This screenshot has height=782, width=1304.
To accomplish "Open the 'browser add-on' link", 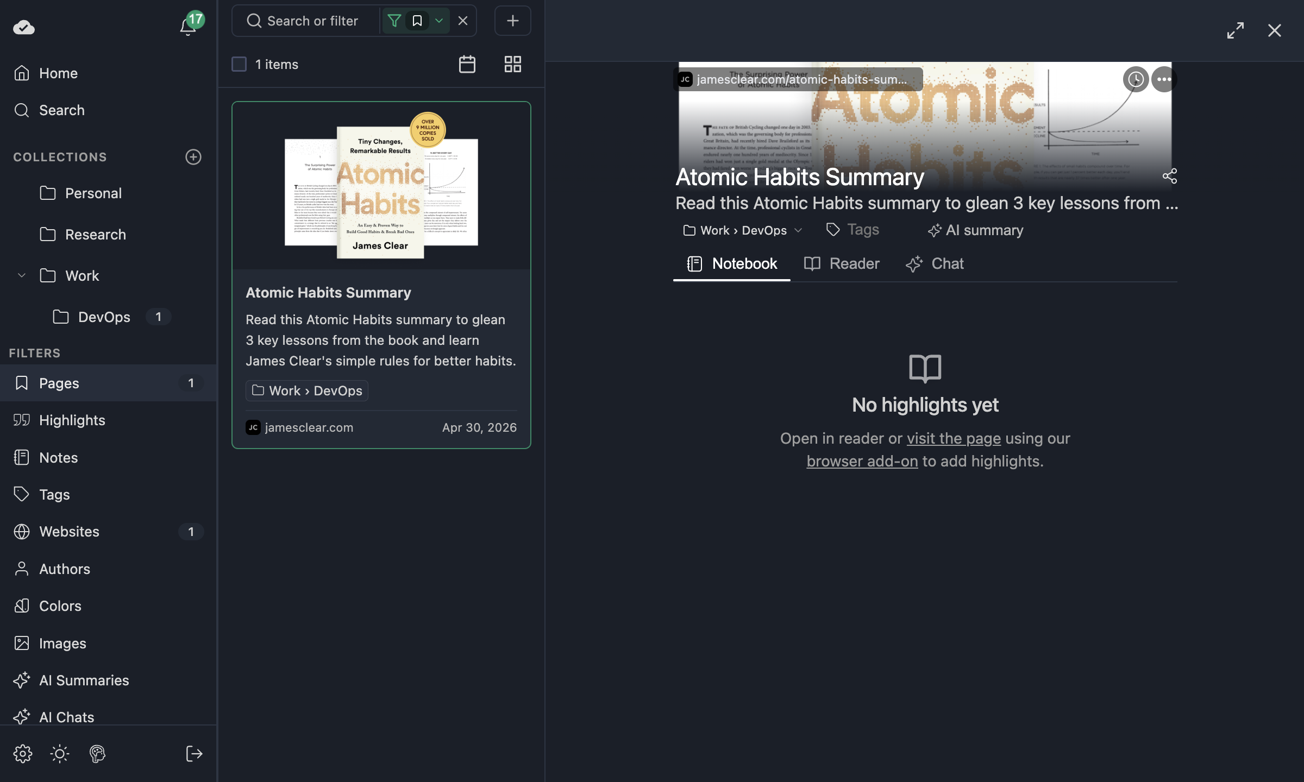I will coord(862,461).
